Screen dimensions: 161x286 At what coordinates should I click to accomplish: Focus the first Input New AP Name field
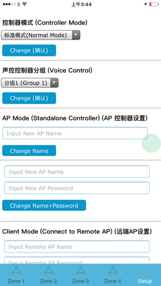pyautogui.click(x=75, y=133)
